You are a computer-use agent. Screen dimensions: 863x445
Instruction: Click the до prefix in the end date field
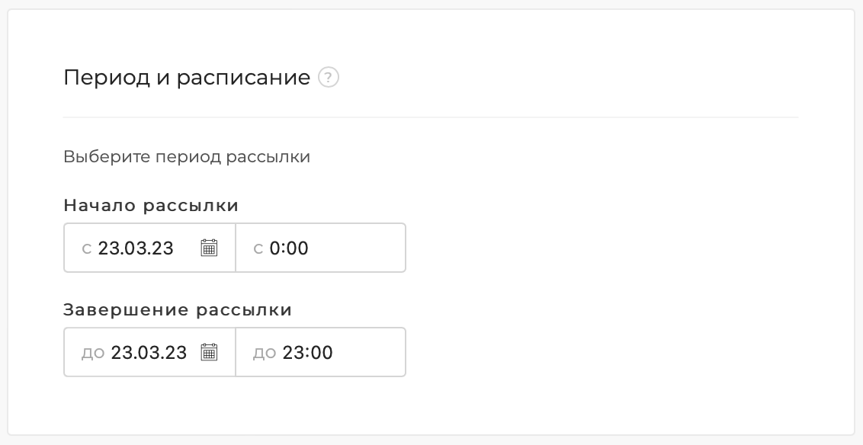tap(94, 352)
